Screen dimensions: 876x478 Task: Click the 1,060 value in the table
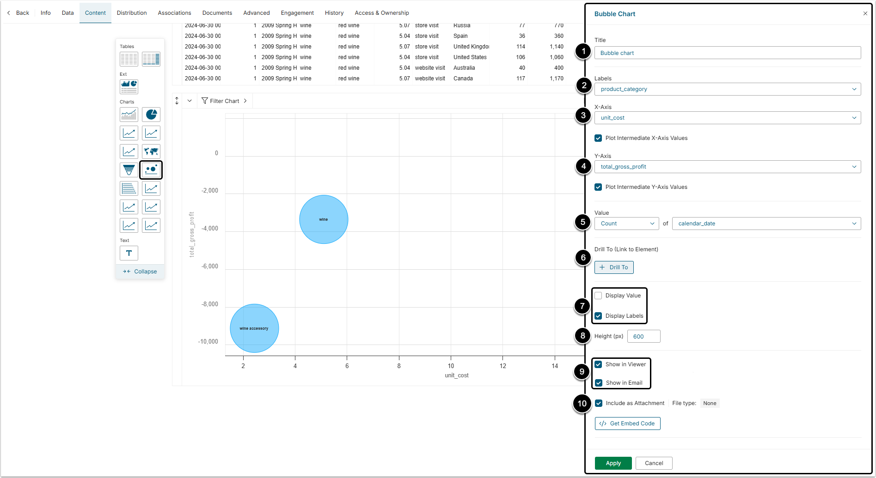557,57
